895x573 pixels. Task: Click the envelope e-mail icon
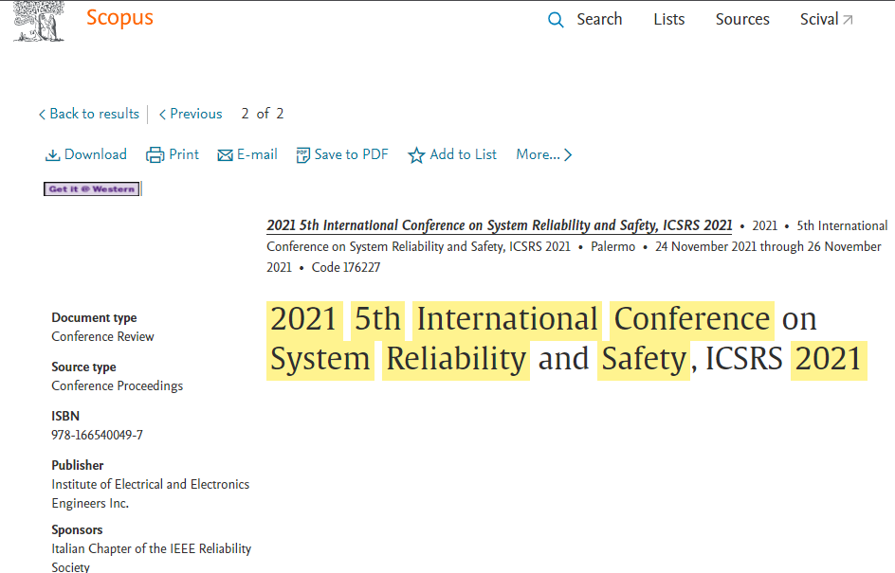click(225, 155)
